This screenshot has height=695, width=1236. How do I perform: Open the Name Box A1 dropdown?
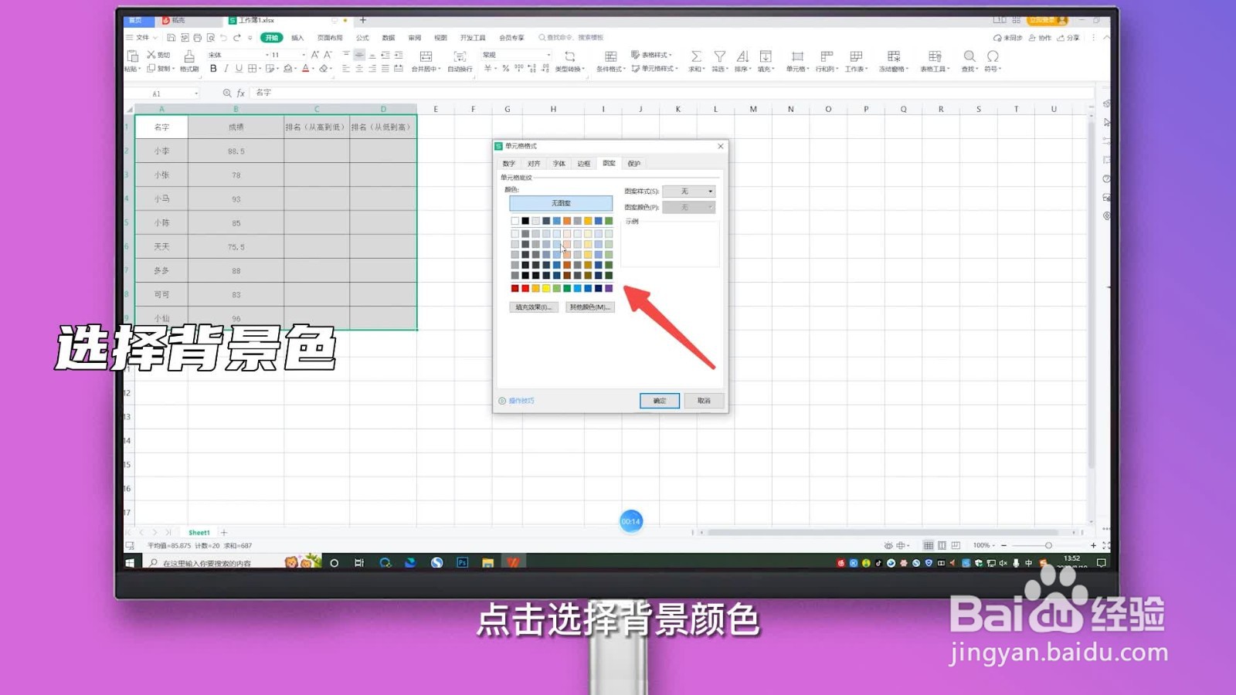(x=196, y=93)
